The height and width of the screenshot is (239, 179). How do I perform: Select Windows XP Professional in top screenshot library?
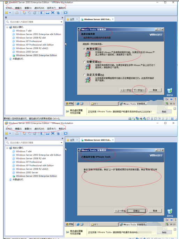[29, 41]
